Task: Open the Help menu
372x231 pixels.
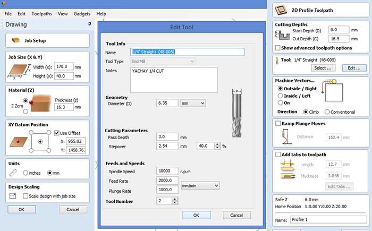Action: (x=101, y=14)
